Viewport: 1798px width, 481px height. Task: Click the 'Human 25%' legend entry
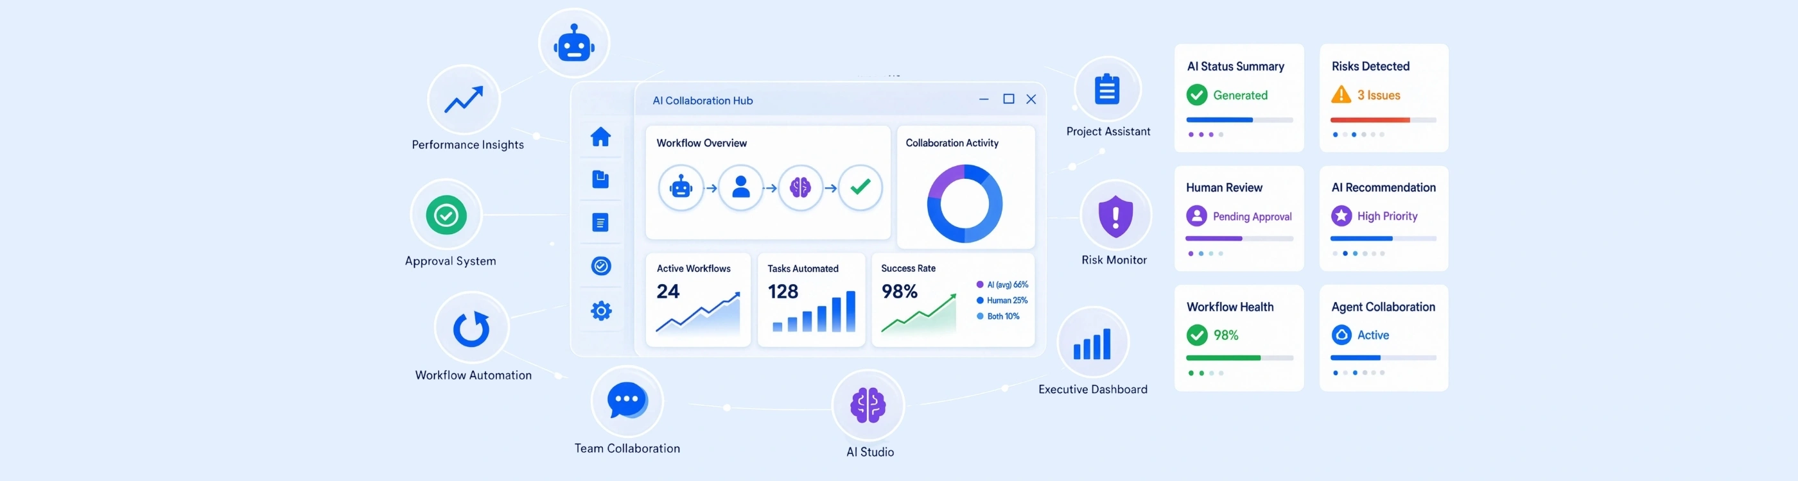[1002, 300]
